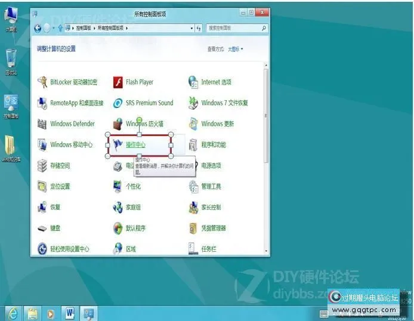
Task: Click the Windows Defender icon
Action: coord(42,124)
